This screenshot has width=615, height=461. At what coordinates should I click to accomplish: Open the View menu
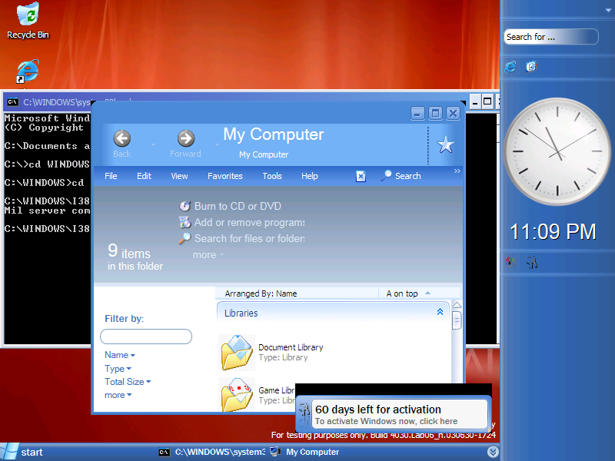pyautogui.click(x=179, y=177)
